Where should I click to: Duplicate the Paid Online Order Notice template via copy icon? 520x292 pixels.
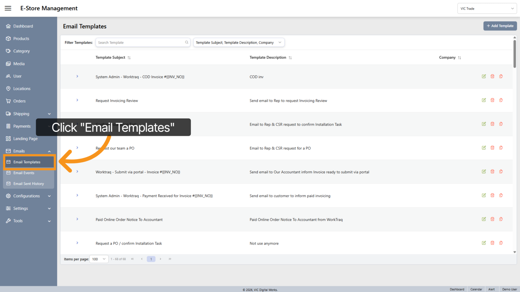(501, 219)
